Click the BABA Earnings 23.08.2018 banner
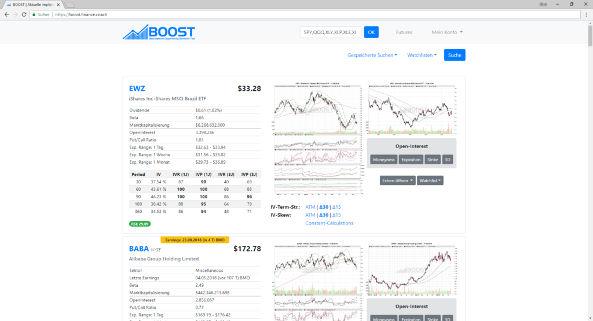Image resolution: width=593 pixels, height=321 pixels. [x=195, y=240]
